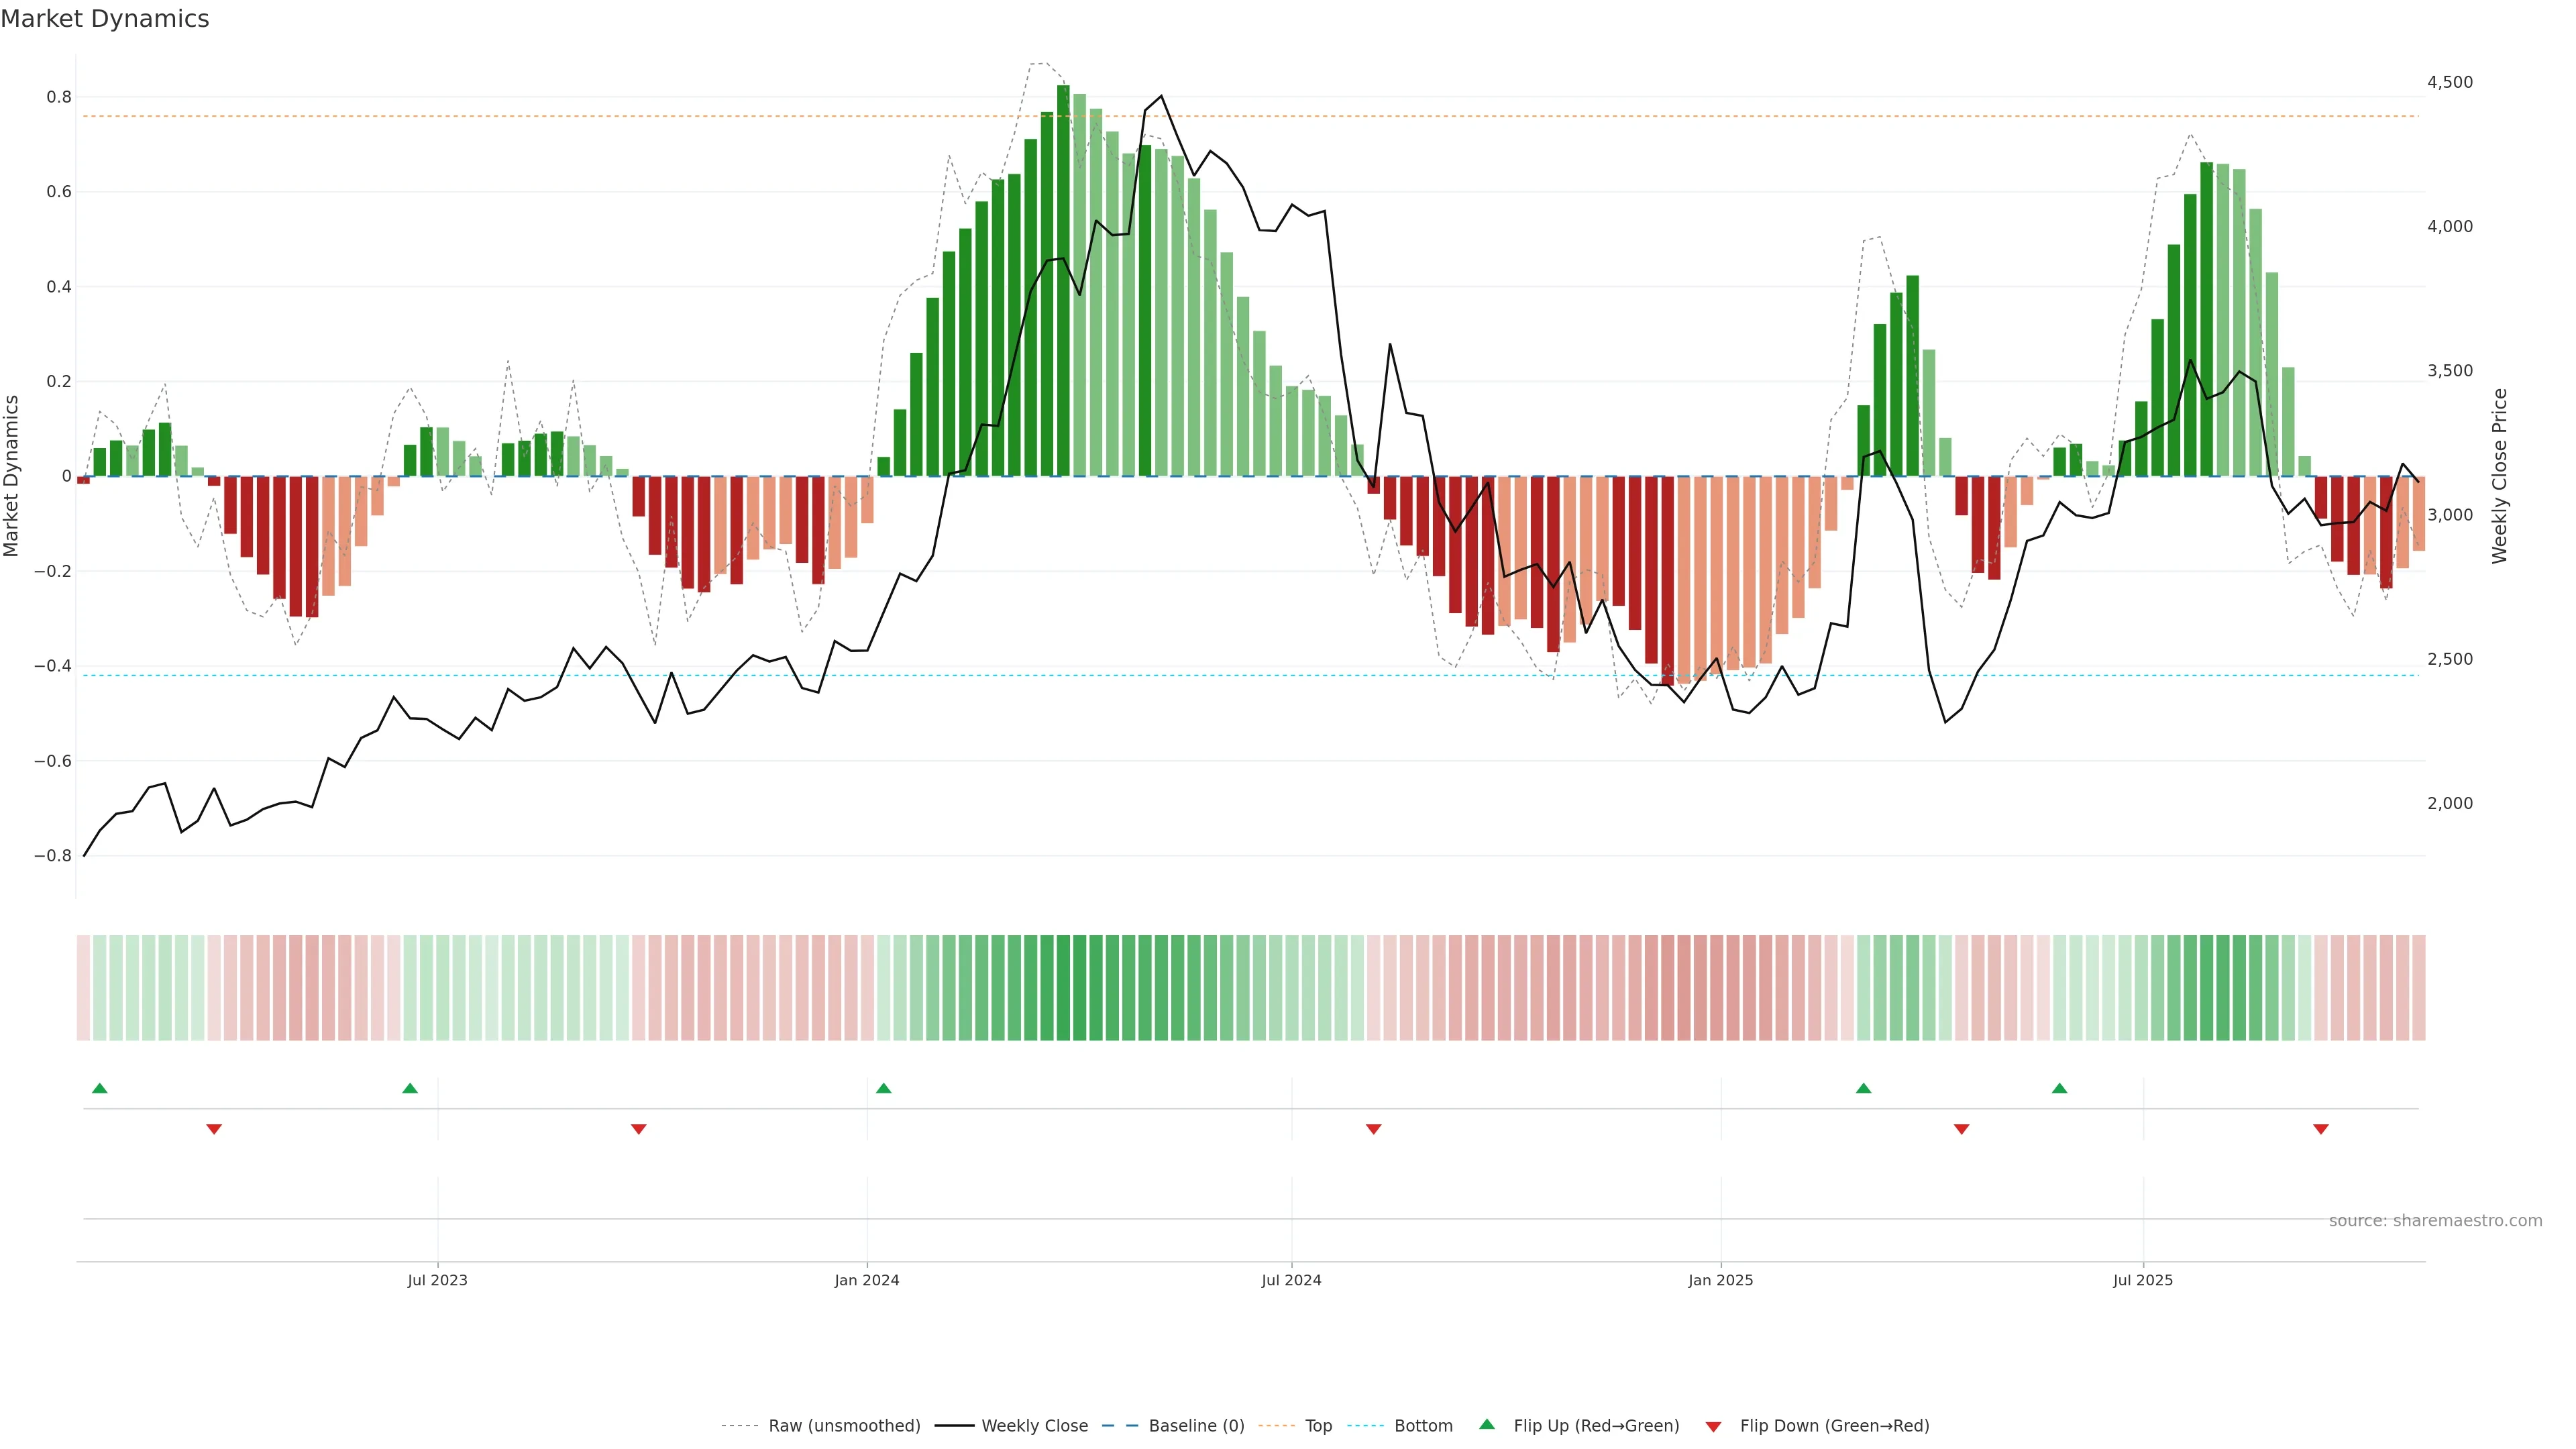Screen dimensions: 2576x1449
Task: Click the Flip Down legend triangle icon
Action: [x=1713, y=1426]
